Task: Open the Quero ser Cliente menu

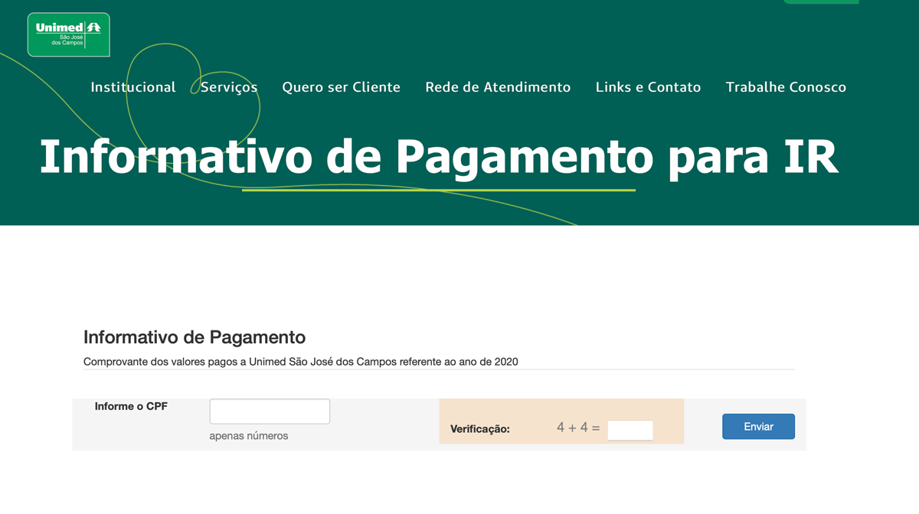Action: [341, 87]
